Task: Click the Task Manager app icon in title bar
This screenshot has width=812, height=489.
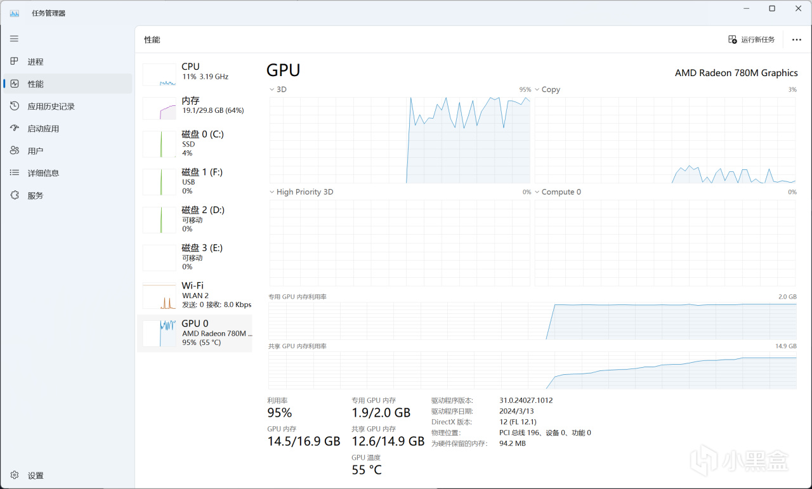Action: click(15, 13)
